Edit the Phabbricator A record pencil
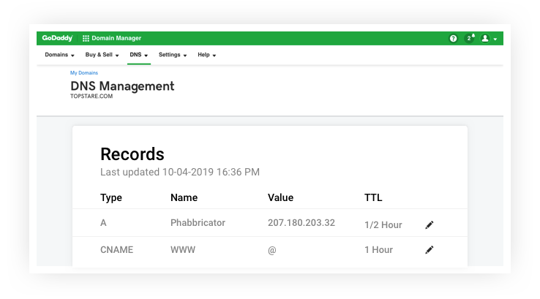The image size is (540, 299). 429,224
